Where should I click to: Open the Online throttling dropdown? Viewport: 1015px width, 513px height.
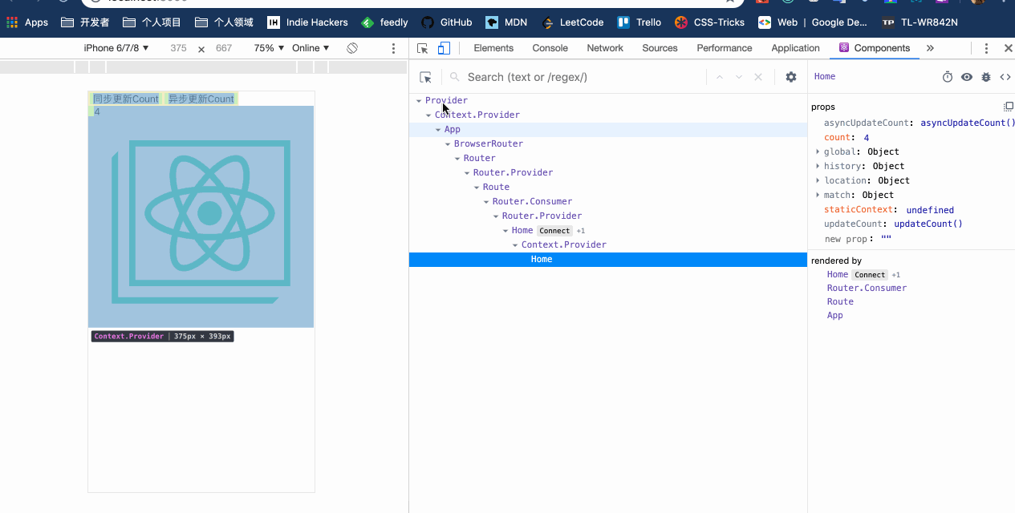(311, 48)
